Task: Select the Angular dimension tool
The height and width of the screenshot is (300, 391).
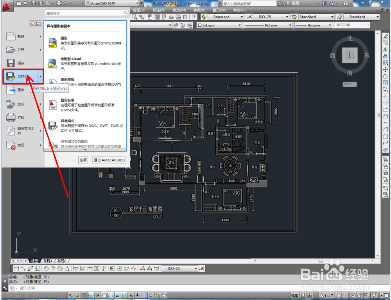Action: pos(67,269)
